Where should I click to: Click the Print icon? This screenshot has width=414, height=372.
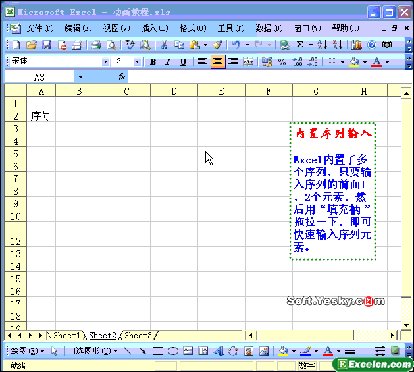click(x=96, y=45)
